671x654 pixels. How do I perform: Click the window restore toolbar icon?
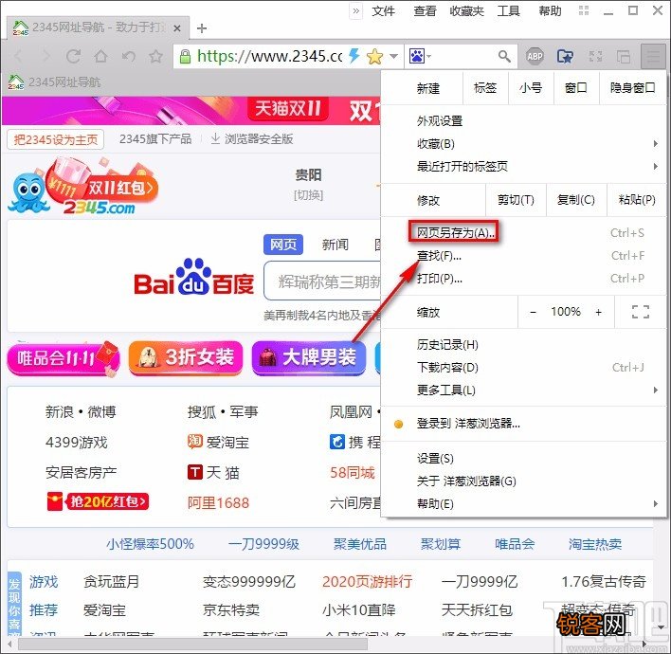pos(623,56)
